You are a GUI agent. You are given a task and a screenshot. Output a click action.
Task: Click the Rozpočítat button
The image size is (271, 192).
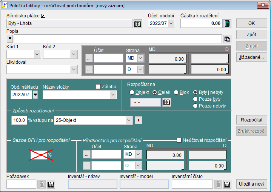(x=251, y=120)
